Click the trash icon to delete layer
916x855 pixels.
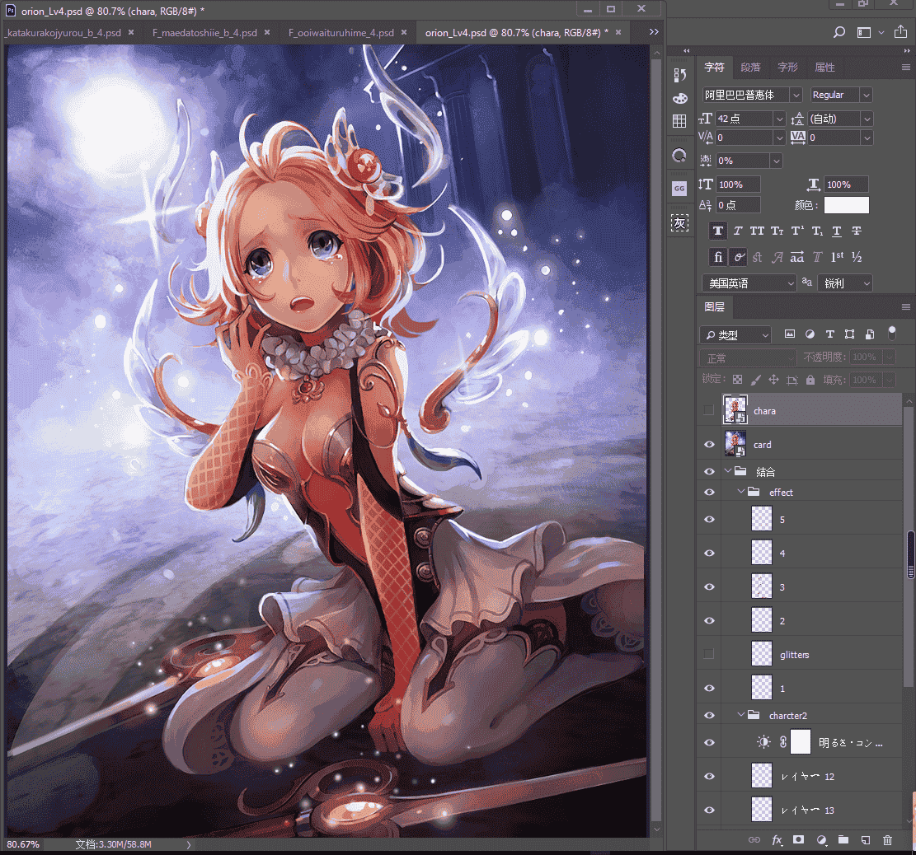pyautogui.click(x=887, y=840)
